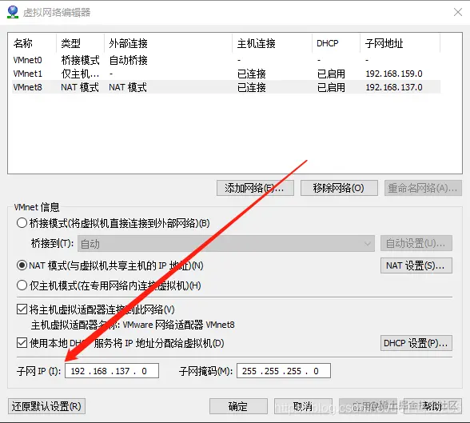Select the VMnet1 row

tap(226, 74)
